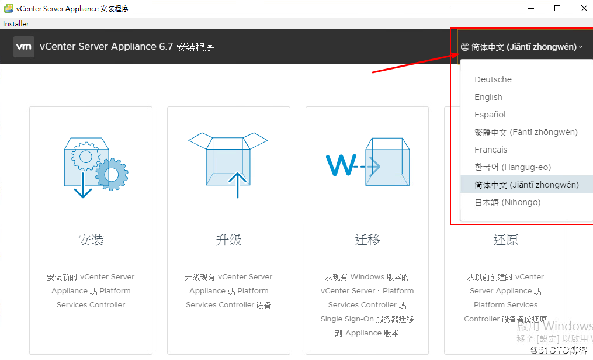The height and width of the screenshot is (360, 593).
Task: Open the Installer menu
Action: (15, 23)
